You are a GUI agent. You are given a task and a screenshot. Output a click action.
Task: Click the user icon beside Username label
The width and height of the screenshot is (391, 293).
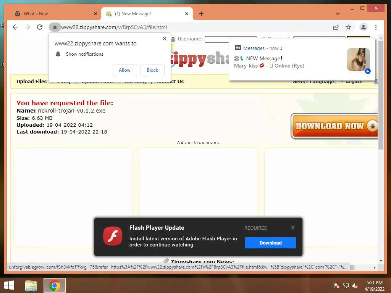click(x=173, y=39)
